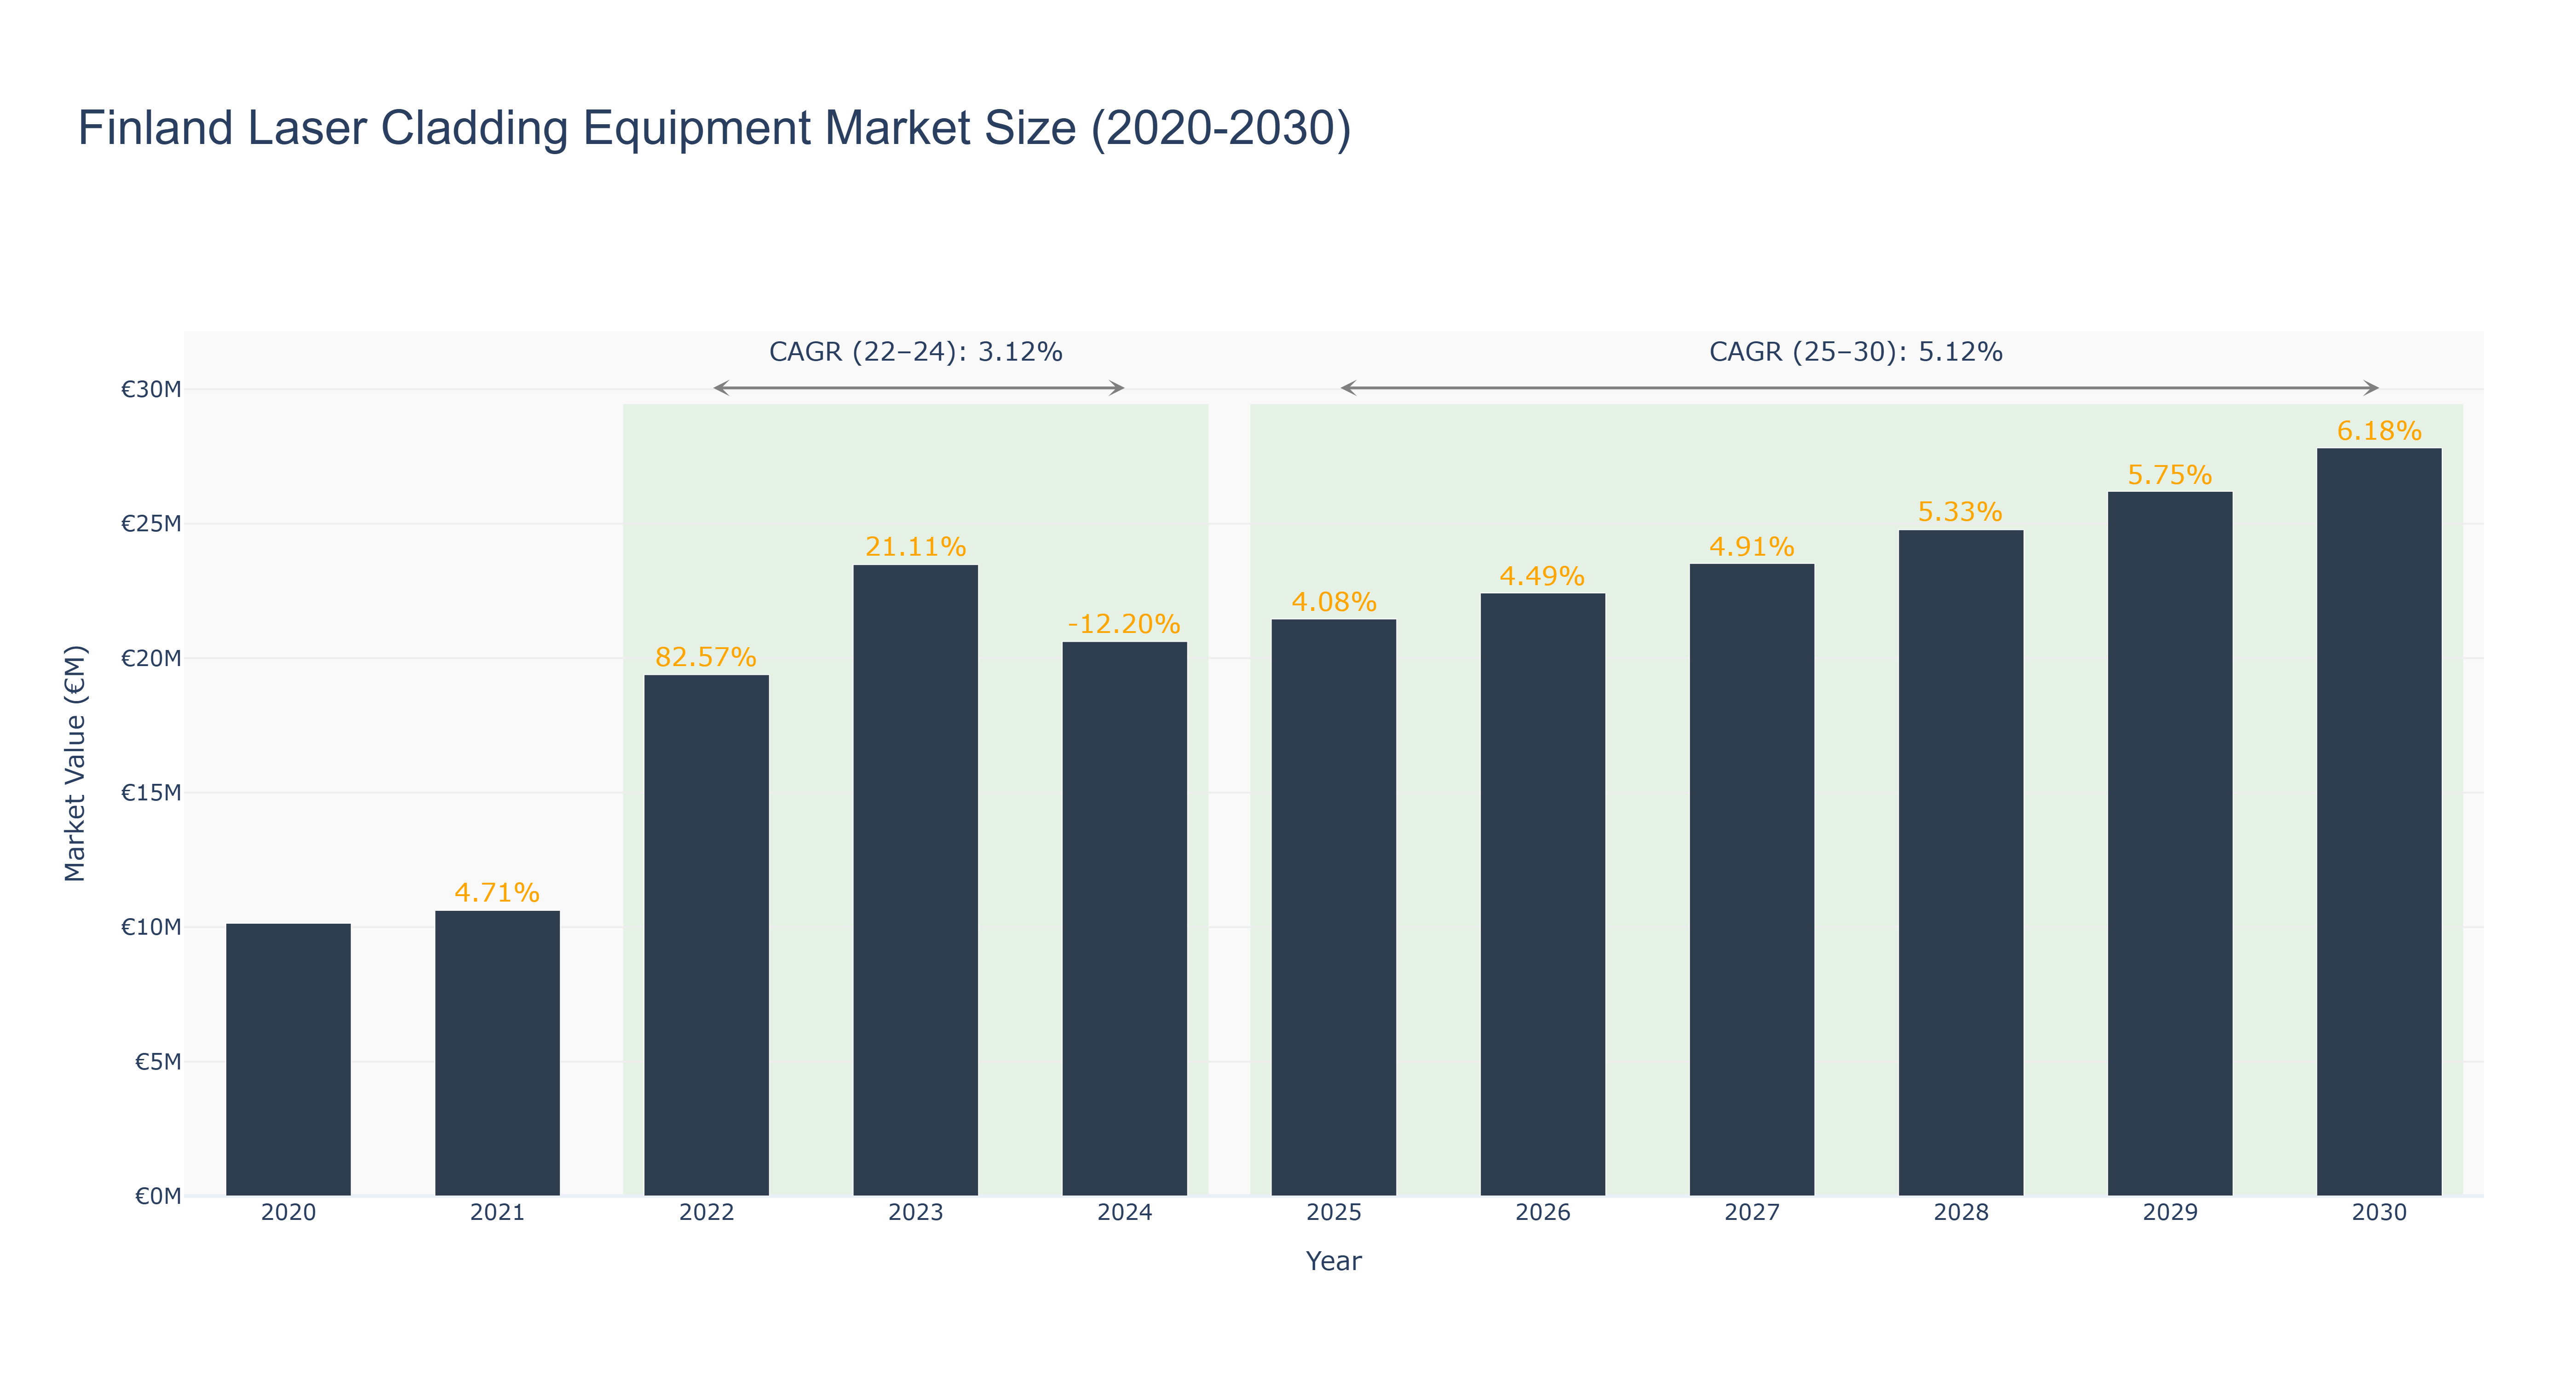Click the 2026 bar

1542,894
